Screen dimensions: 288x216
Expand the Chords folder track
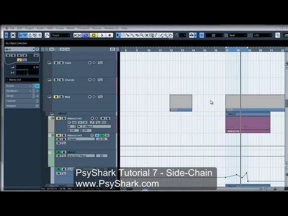(49, 80)
